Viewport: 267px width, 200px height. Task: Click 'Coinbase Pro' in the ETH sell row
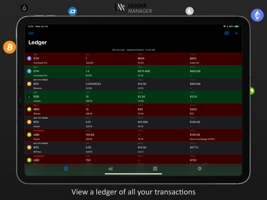click(x=40, y=63)
